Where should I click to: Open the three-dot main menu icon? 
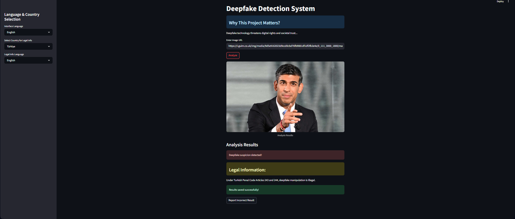click(508, 1)
